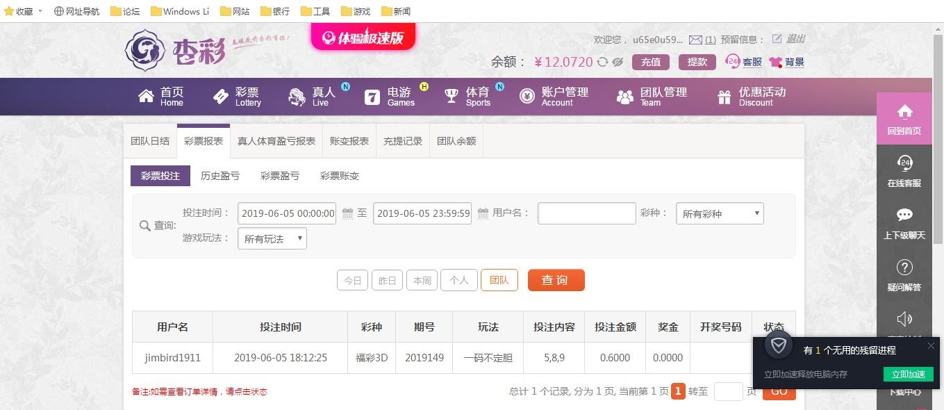Click the page jump number field
The width and height of the screenshot is (944, 410).
coord(729,391)
